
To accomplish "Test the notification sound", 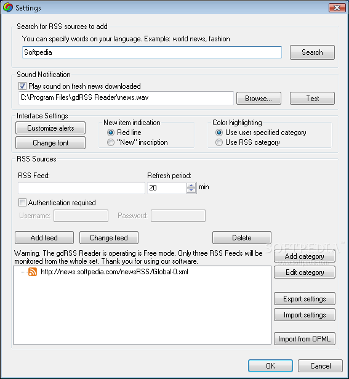I will pos(312,99).
